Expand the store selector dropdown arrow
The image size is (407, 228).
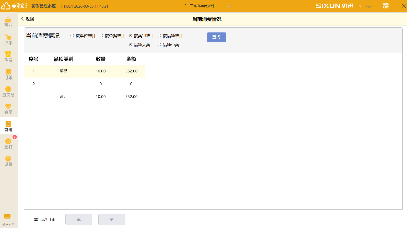[x=229, y=6]
